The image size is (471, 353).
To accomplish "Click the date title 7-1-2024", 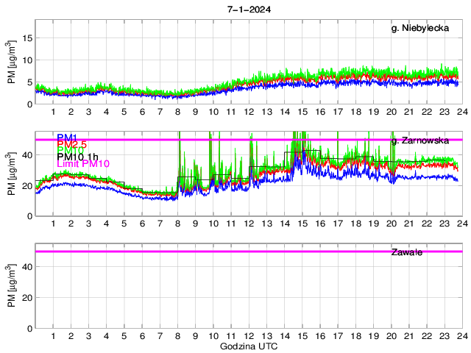I will point(249,10).
